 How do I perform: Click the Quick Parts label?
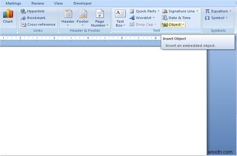[x=146, y=11]
